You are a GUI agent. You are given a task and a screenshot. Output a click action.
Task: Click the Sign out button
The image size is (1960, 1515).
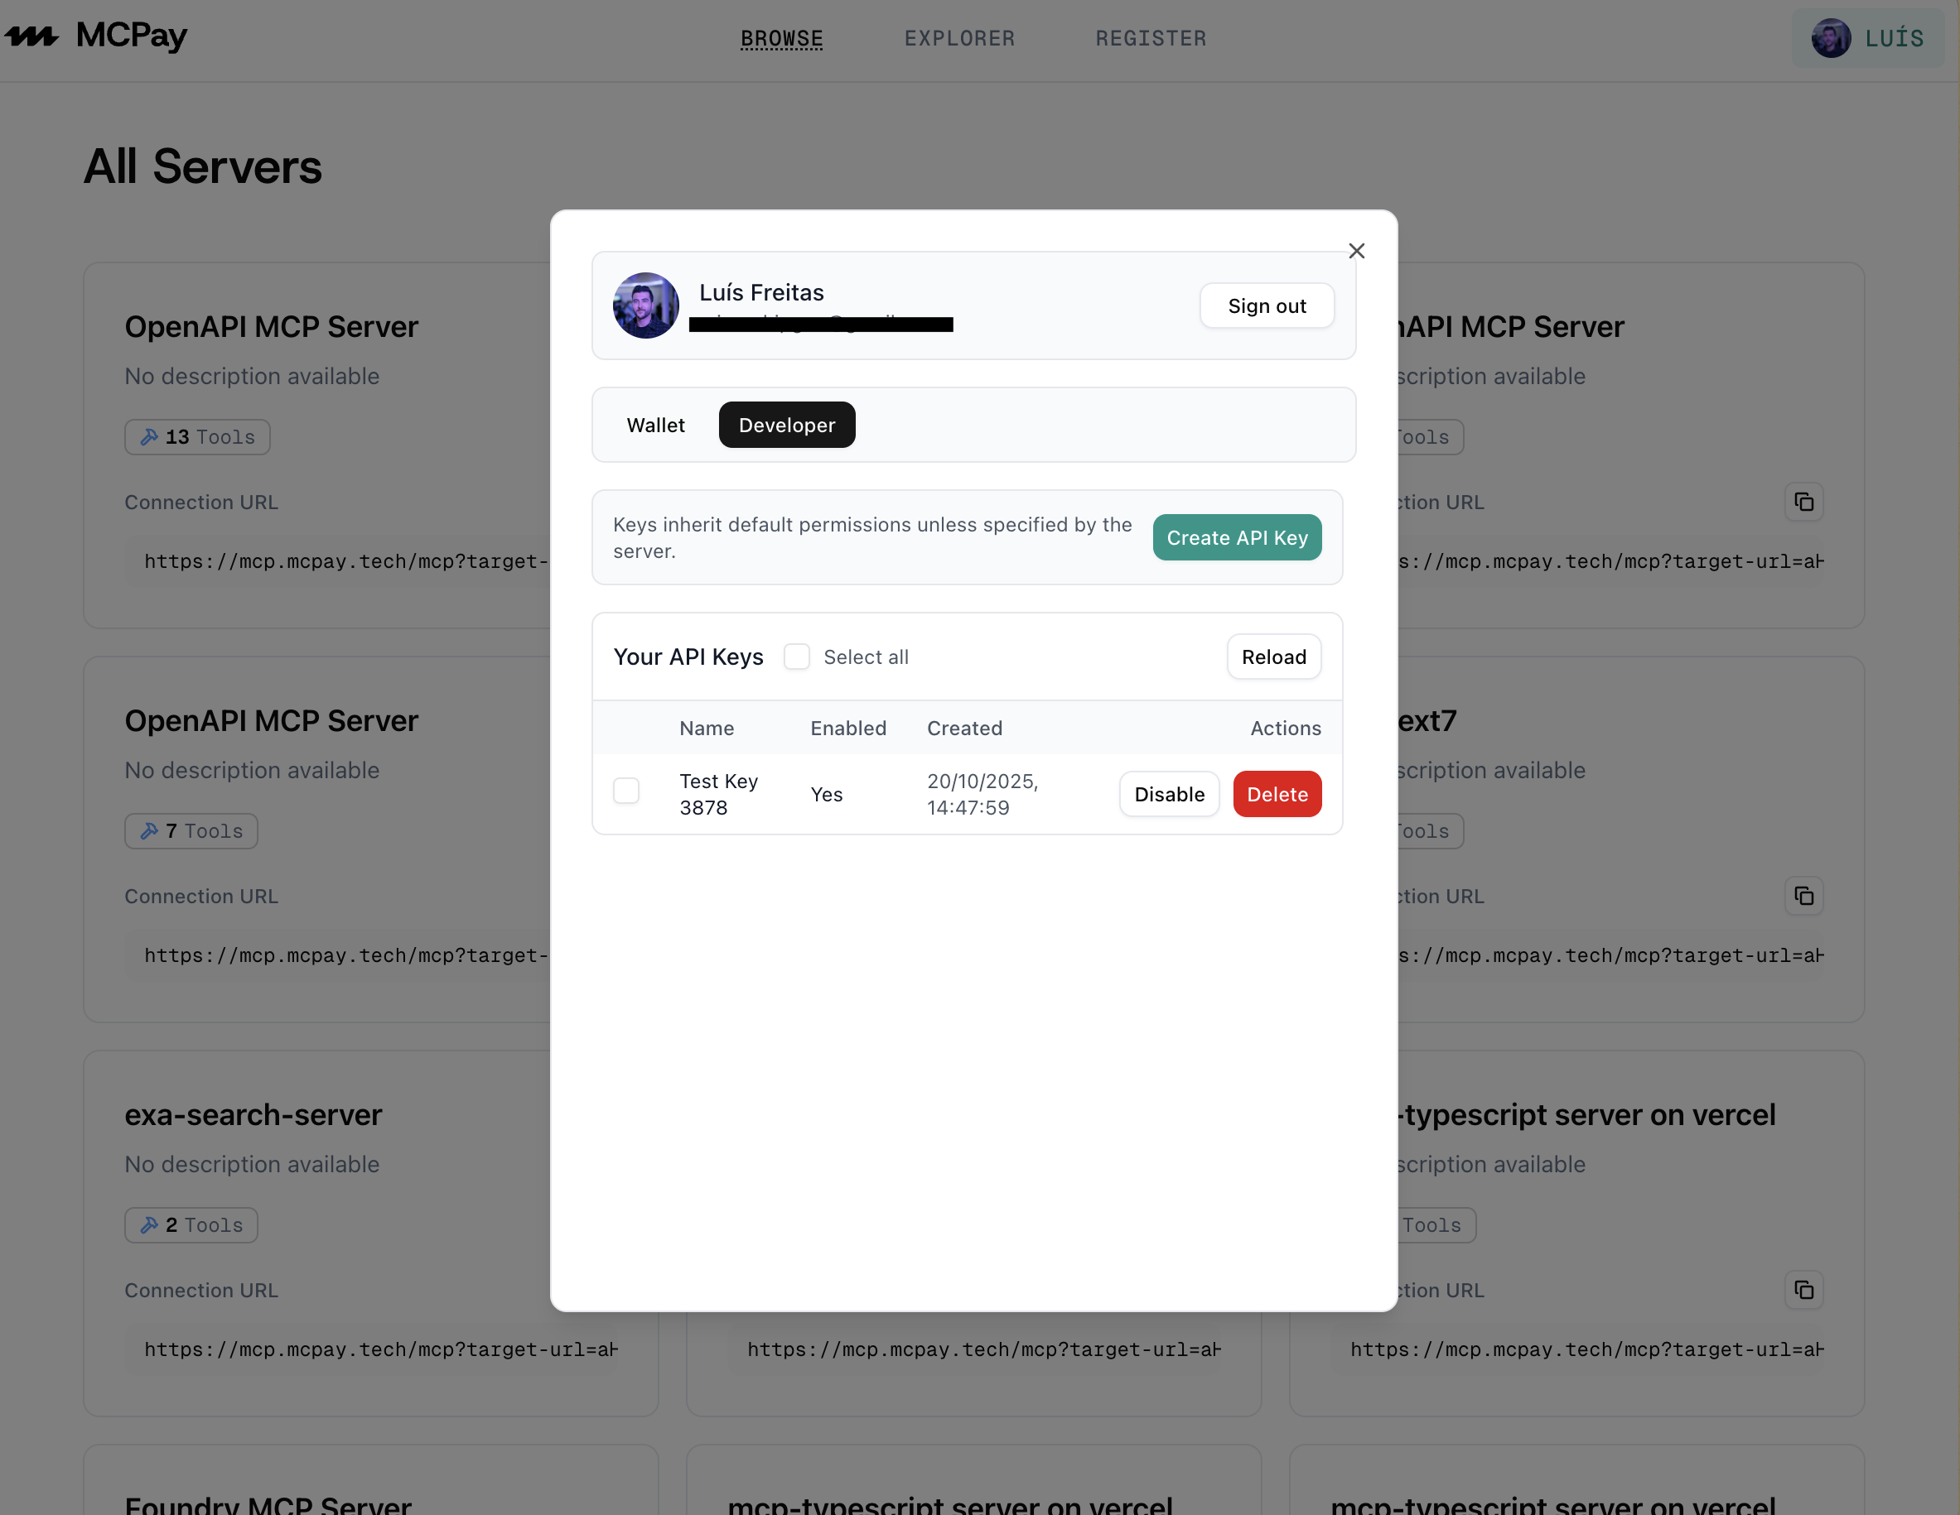coord(1267,305)
